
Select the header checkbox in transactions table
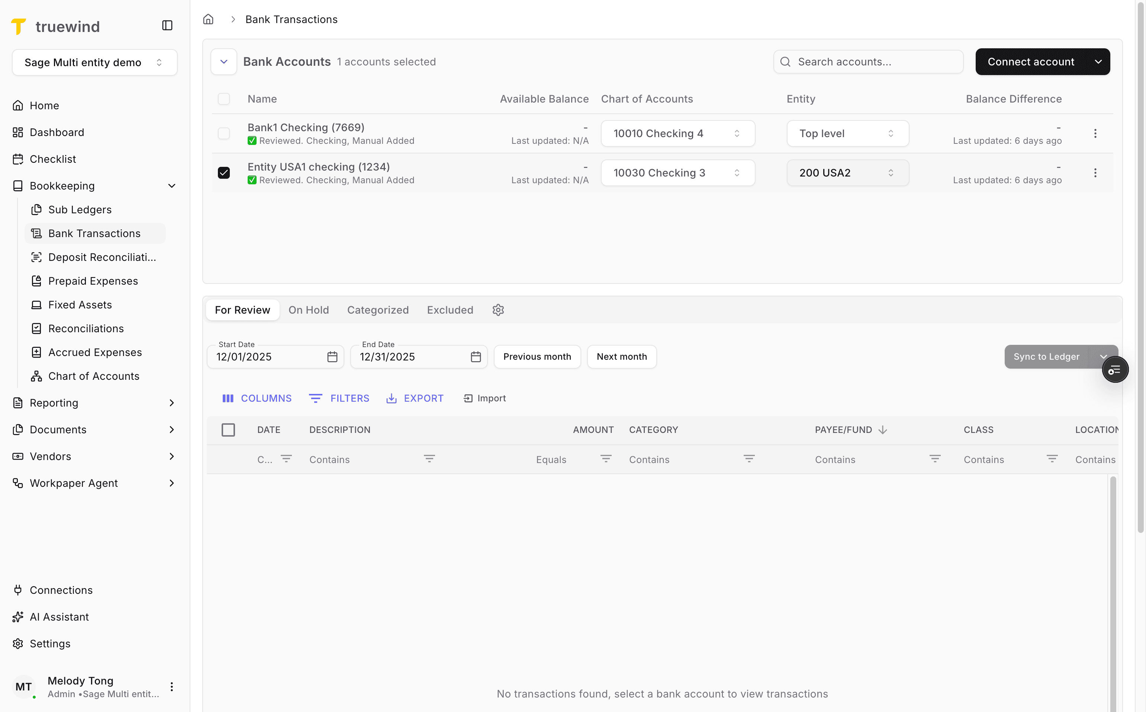click(x=229, y=430)
